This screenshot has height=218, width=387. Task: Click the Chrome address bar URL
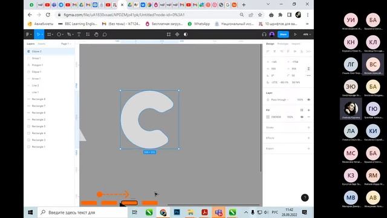coord(124,15)
